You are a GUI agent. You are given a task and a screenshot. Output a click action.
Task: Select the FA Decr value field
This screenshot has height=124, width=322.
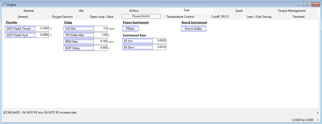click(159, 47)
